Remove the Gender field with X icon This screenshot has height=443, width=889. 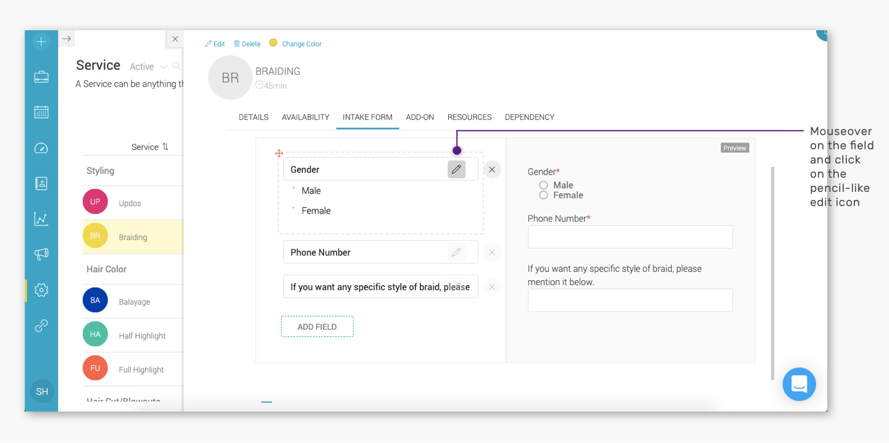pyautogui.click(x=492, y=169)
